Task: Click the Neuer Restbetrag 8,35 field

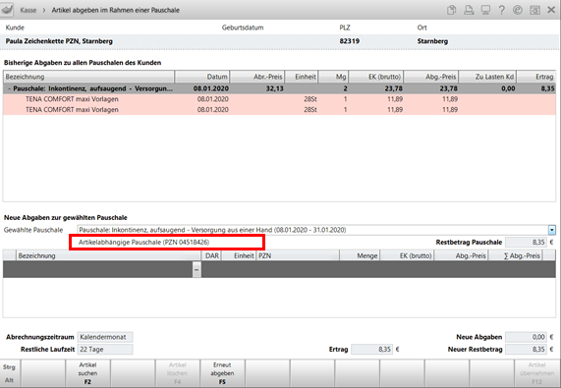Action: pos(526,349)
